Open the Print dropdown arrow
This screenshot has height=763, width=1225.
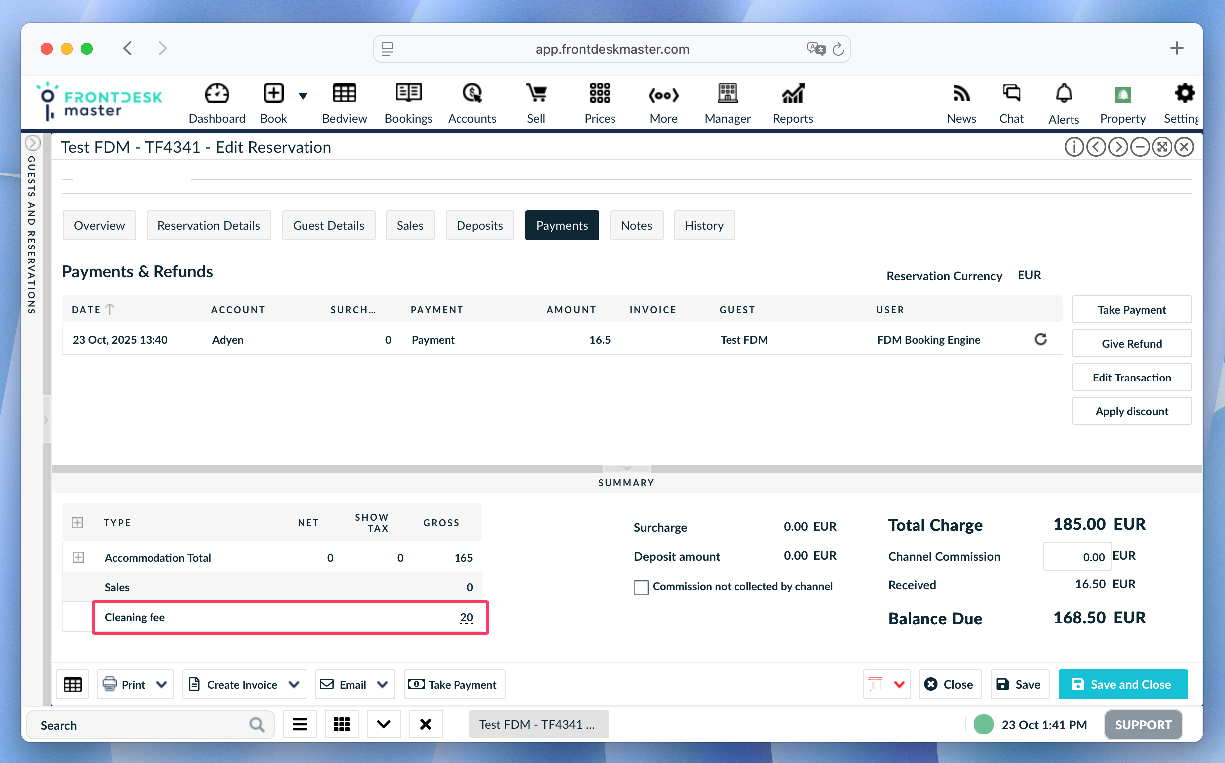[x=162, y=684]
